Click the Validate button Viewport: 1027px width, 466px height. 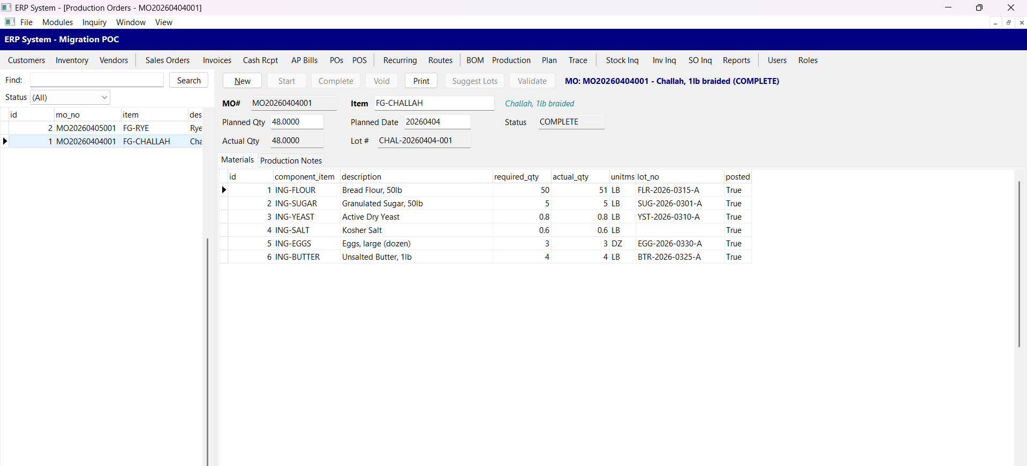tap(532, 81)
